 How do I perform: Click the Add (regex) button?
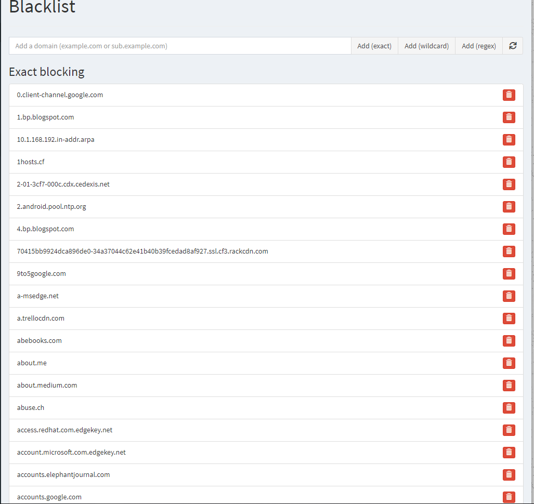(478, 46)
